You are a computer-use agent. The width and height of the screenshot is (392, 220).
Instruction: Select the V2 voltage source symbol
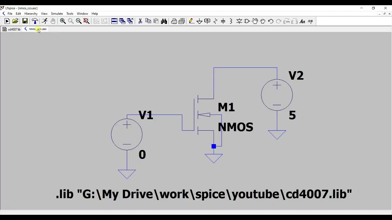[x=277, y=95]
